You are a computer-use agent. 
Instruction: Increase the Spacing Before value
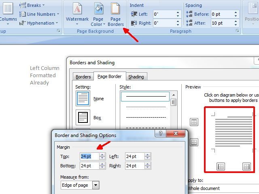pyautogui.click(x=236, y=13)
